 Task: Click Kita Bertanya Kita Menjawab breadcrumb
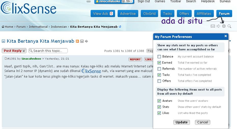(x=94, y=27)
